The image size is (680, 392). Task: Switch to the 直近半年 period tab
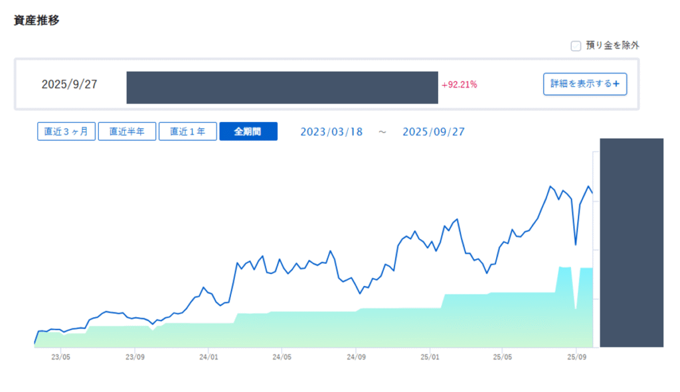coord(127,131)
